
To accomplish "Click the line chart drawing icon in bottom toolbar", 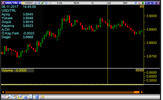I will [4, 97].
